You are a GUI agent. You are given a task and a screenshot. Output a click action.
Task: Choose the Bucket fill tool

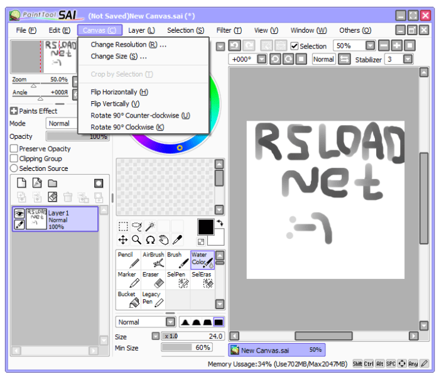[129, 299]
